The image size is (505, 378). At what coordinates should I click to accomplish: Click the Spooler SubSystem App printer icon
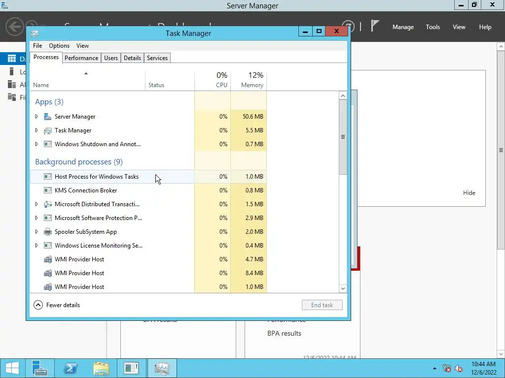(48, 232)
